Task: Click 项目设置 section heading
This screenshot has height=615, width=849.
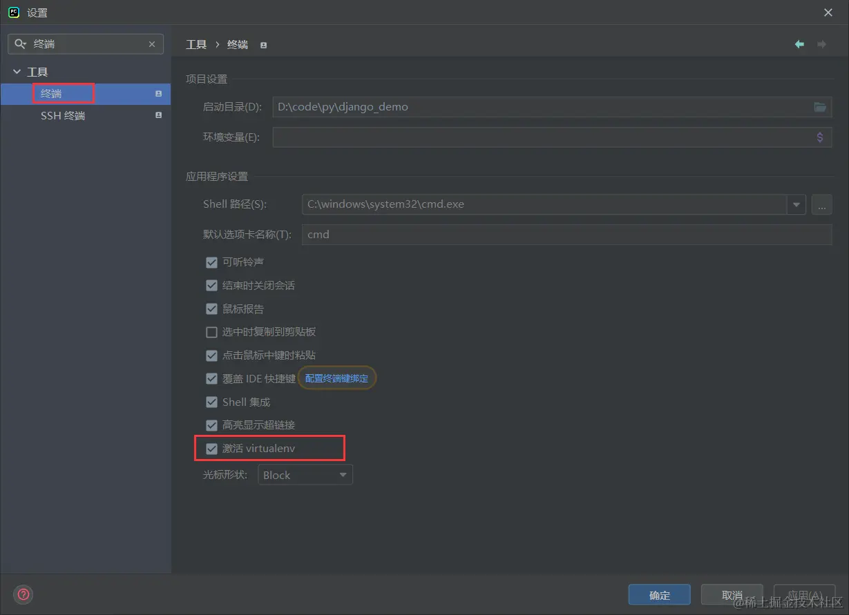Action: coord(207,79)
